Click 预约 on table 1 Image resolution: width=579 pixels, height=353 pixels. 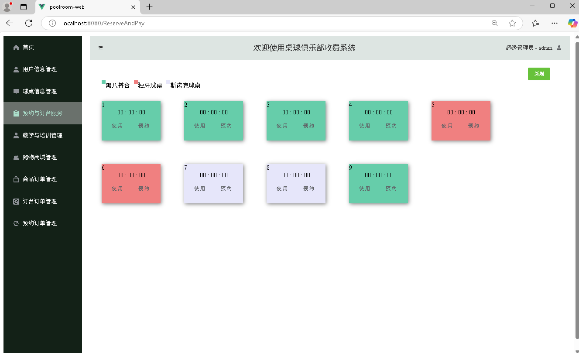tap(144, 126)
